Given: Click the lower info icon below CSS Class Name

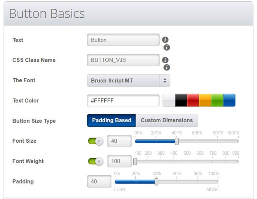Looking at the screenshot, I should [167, 68].
